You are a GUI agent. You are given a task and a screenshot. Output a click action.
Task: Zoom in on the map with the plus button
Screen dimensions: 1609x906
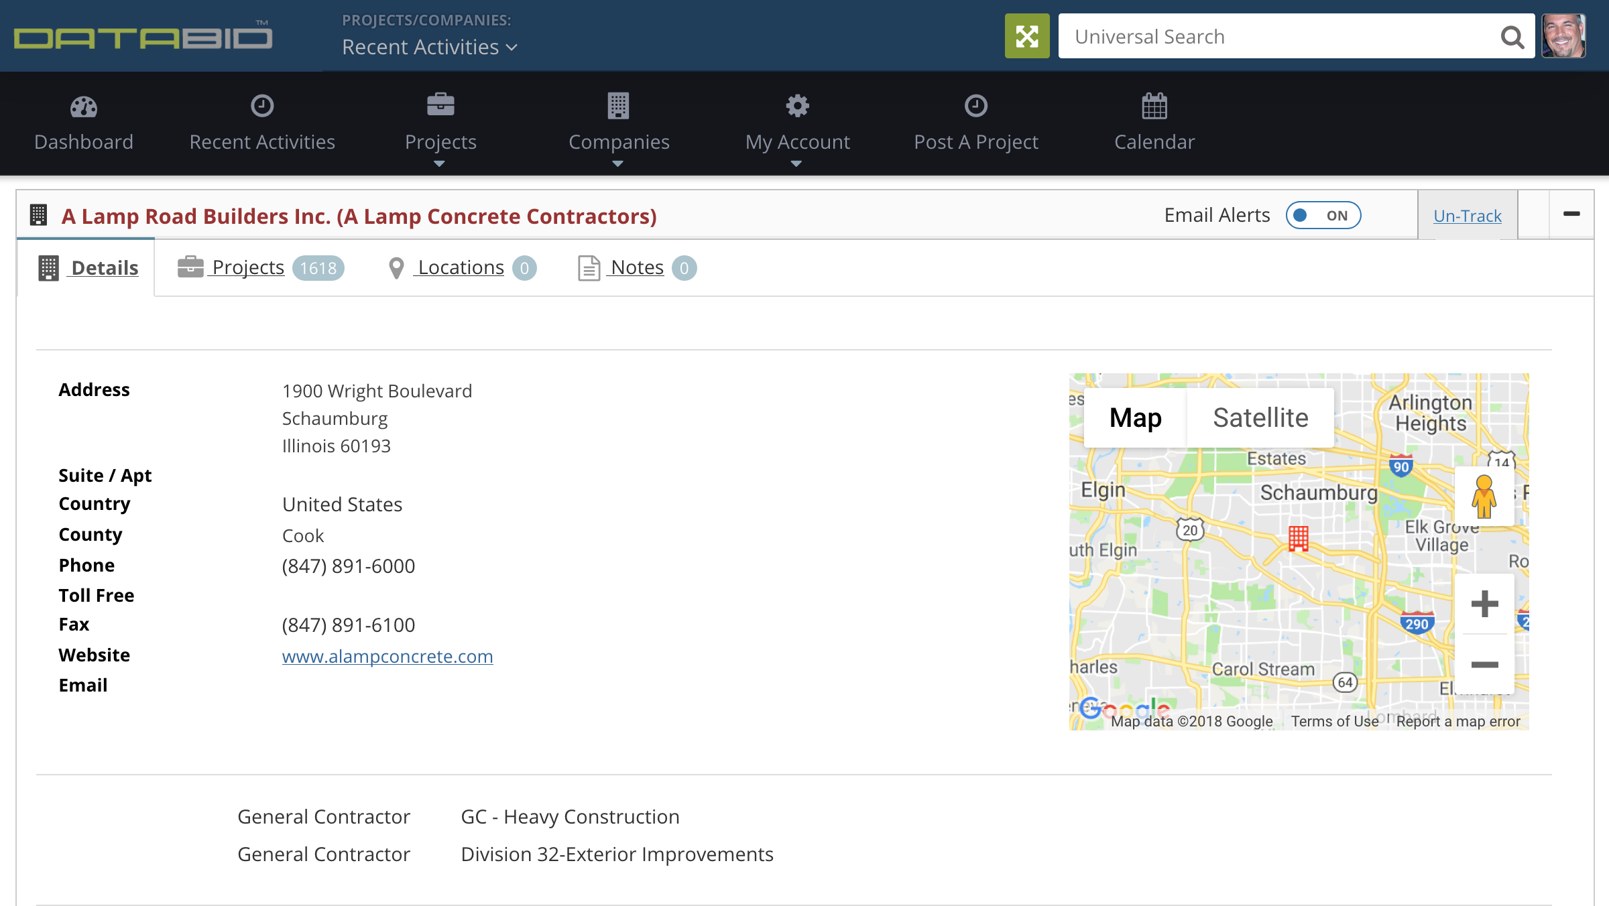coord(1484,604)
